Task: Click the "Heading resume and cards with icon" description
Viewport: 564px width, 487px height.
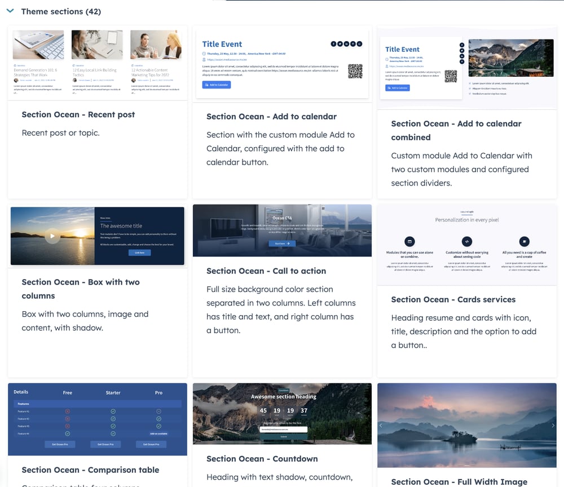Action: 464,331
